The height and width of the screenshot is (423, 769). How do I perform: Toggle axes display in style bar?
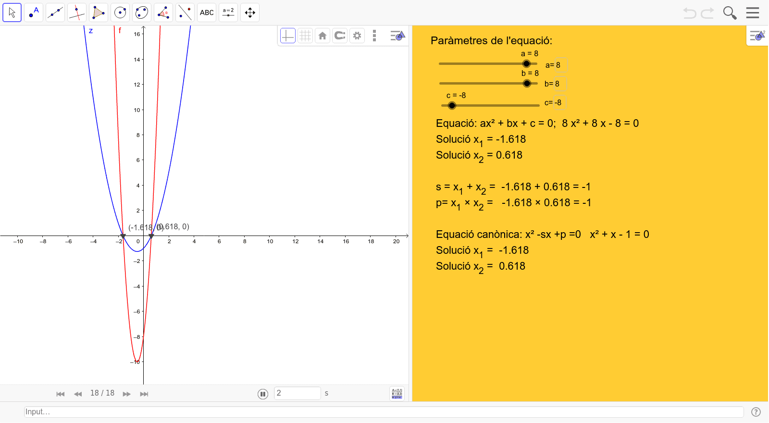coord(287,36)
